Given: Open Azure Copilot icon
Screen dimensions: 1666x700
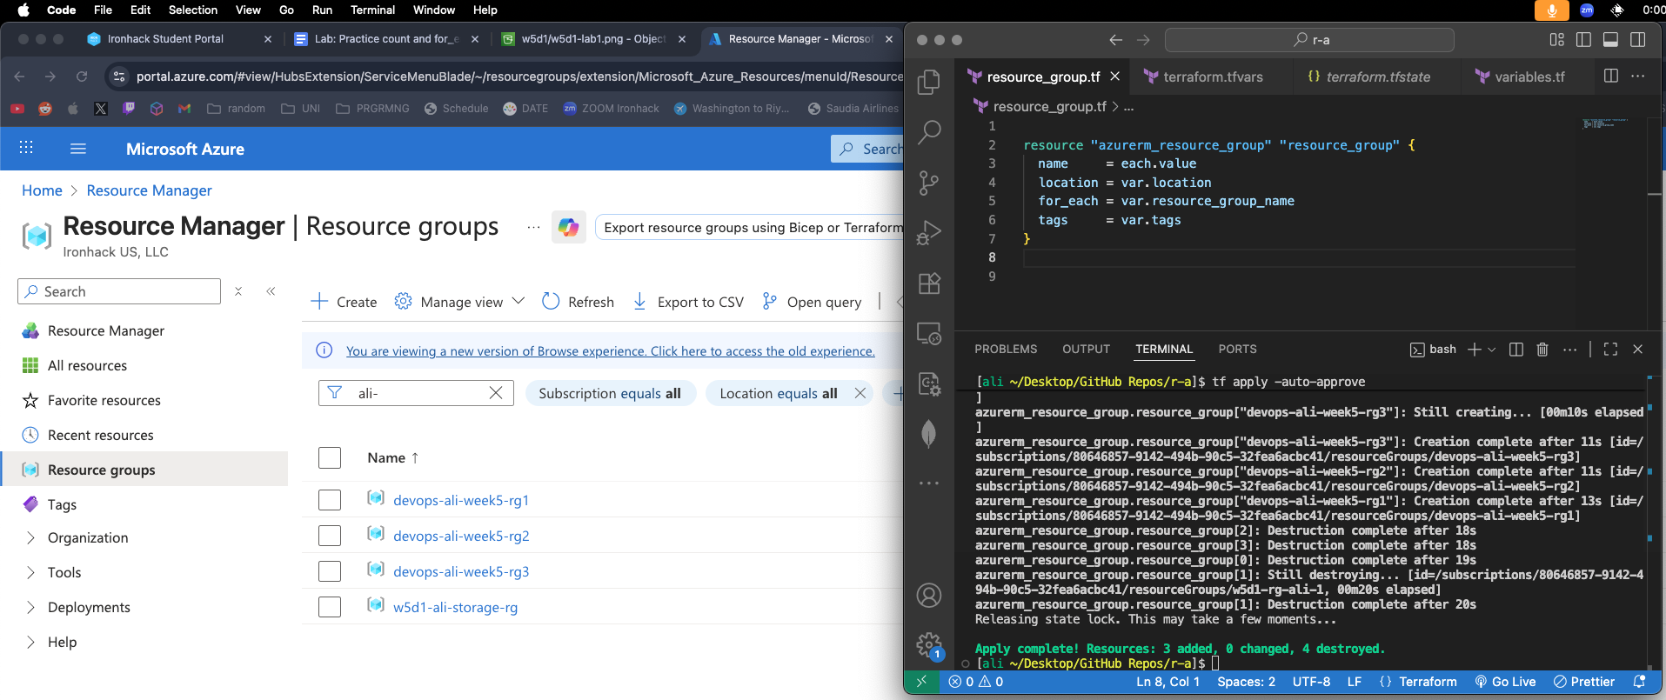Looking at the screenshot, I should pos(569,227).
